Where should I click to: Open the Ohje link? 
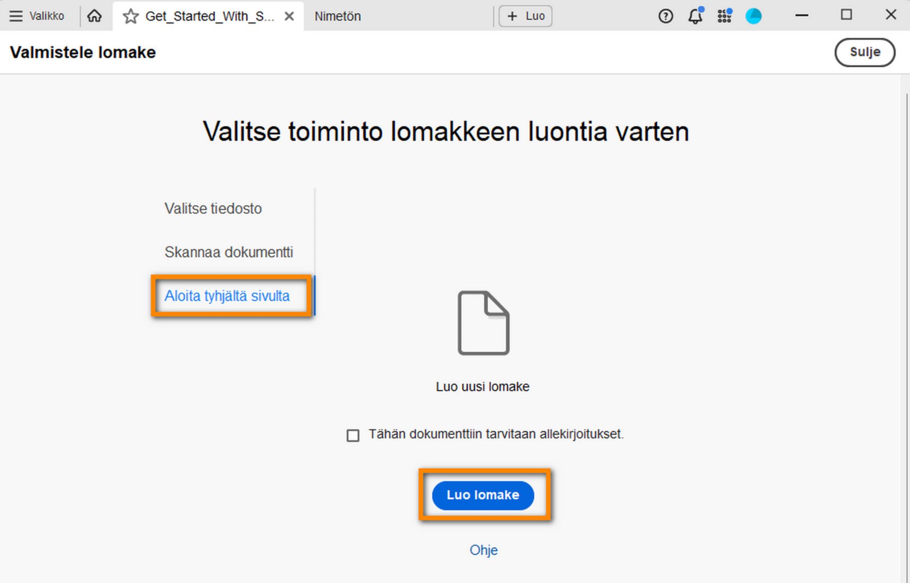pyautogui.click(x=483, y=550)
